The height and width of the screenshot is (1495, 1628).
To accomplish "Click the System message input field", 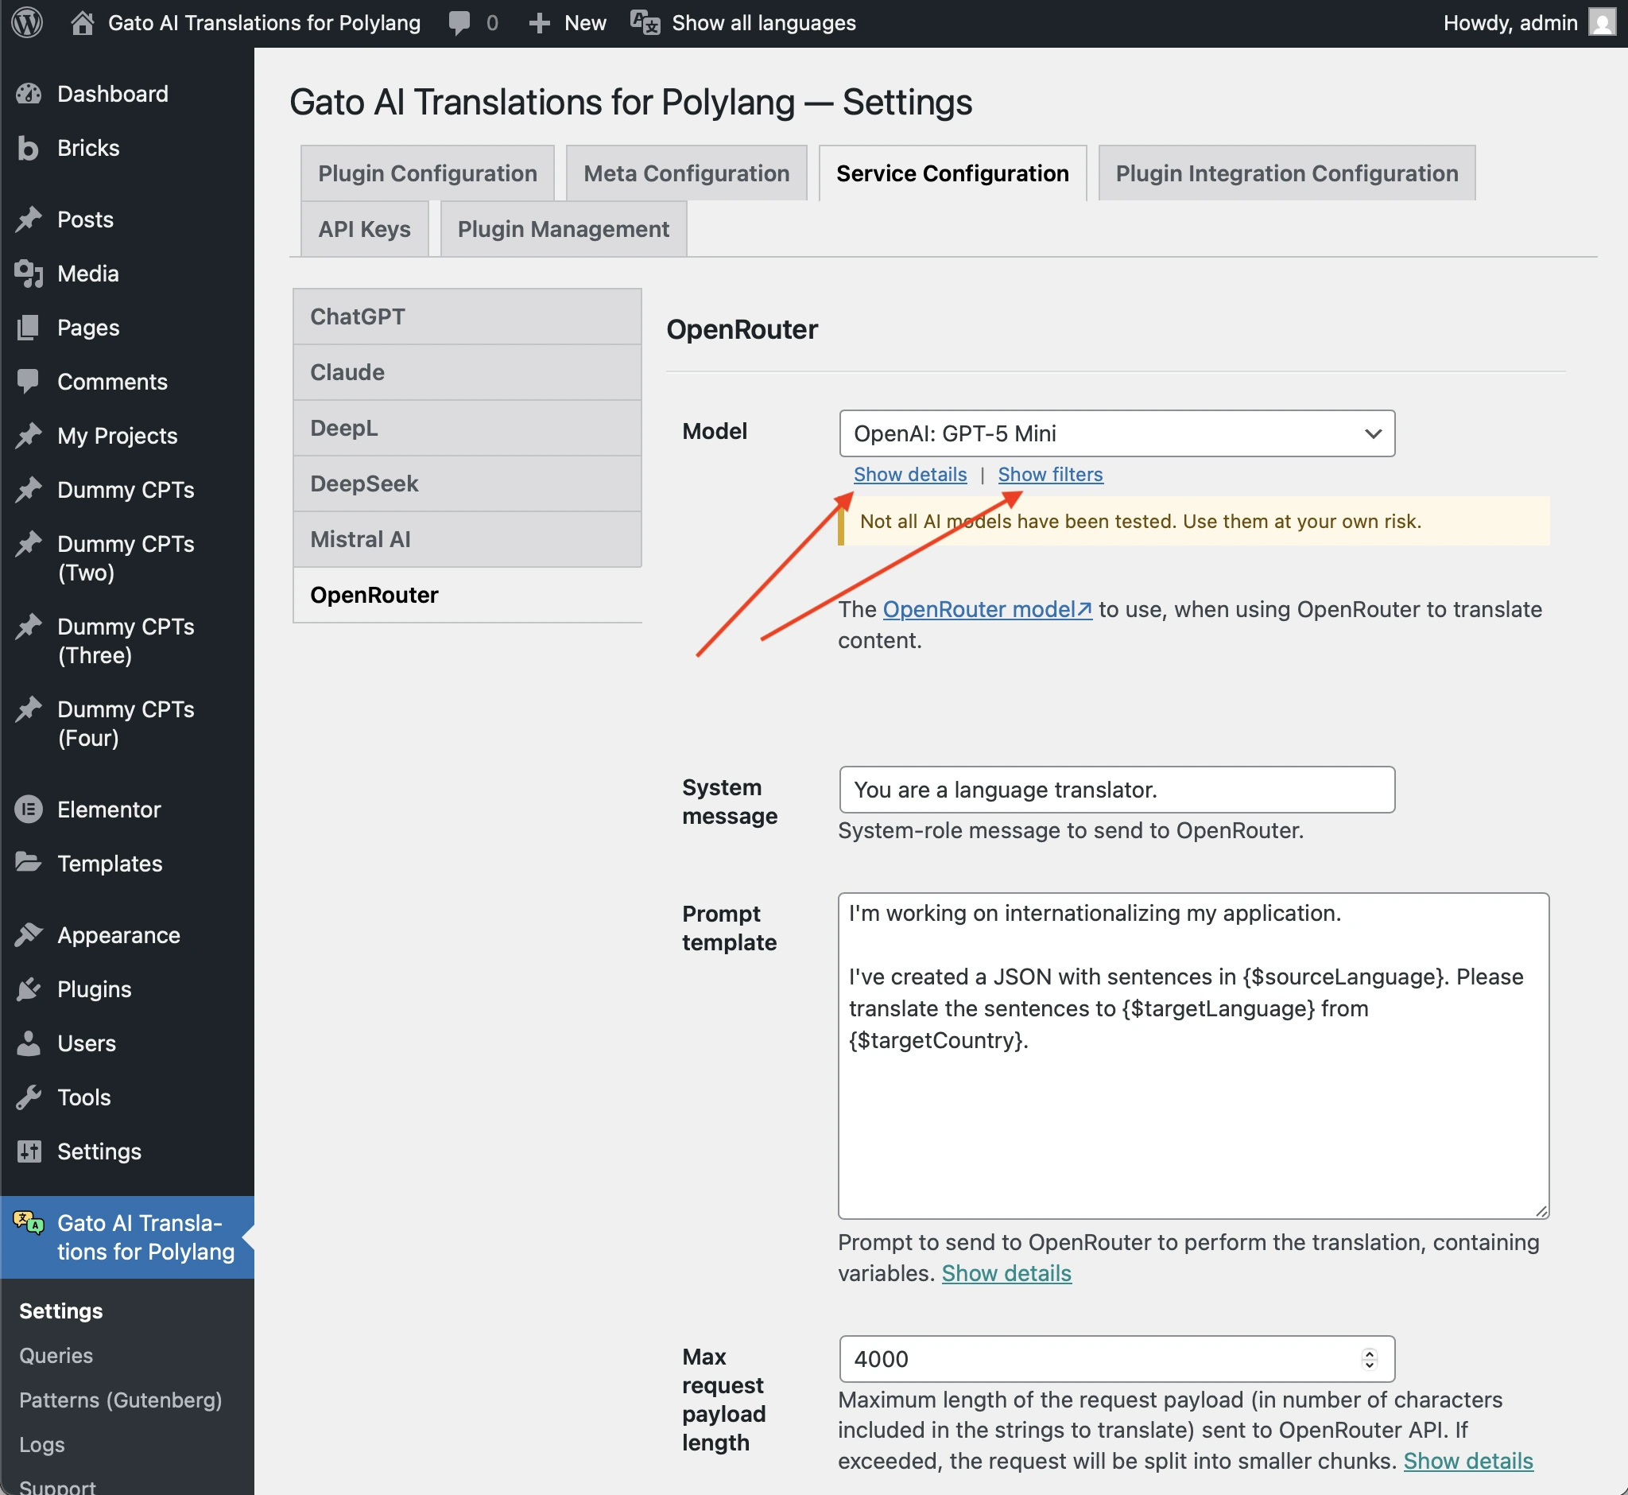I will tap(1116, 790).
